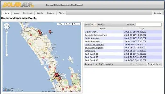The width and height of the screenshot is (165, 94).
Task: Pan the map down with arrow control
Action: tap(7, 28)
